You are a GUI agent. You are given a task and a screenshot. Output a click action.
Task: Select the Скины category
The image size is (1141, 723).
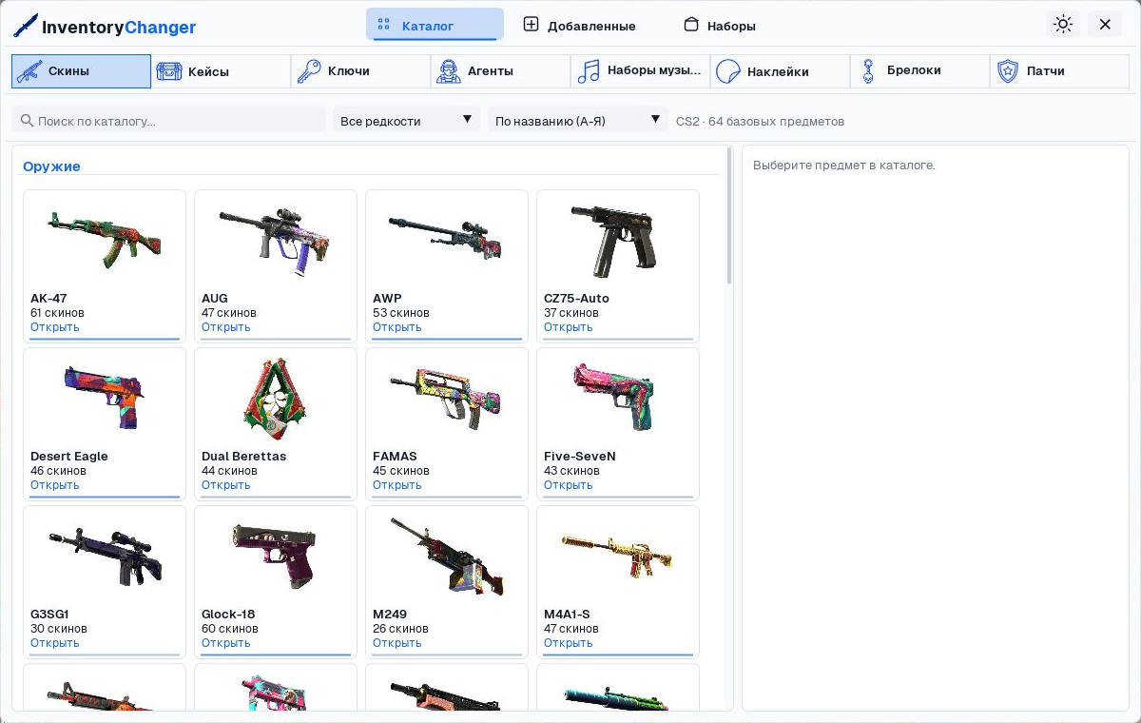coord(81,71)
